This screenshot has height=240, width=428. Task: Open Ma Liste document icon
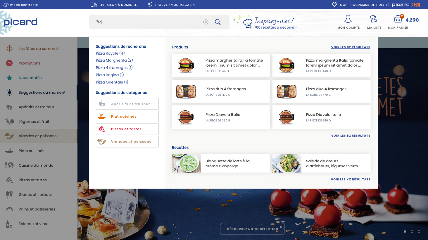(373, 19)
